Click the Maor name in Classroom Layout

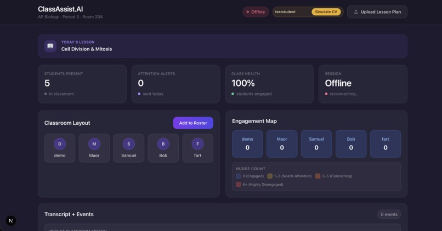[x=94, y=155]
